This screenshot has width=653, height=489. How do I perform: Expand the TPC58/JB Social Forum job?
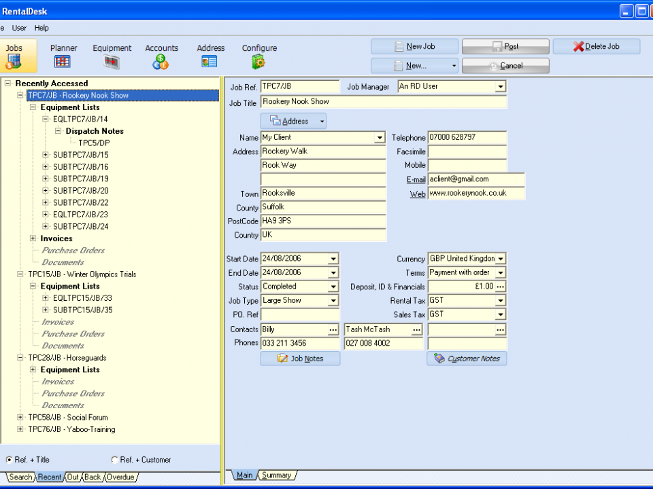[20, 418]
